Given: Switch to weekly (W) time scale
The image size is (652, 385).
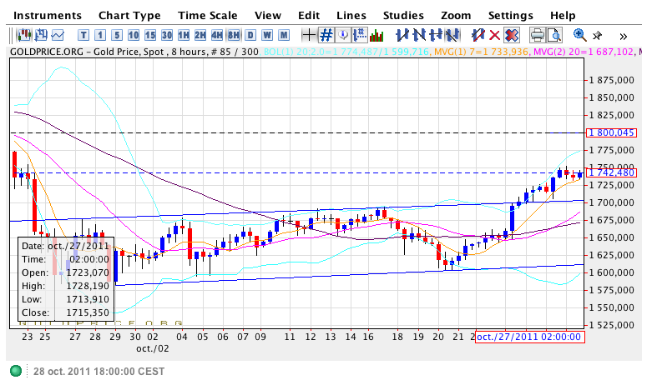Looking at the screenshot, I should (267, 35).
